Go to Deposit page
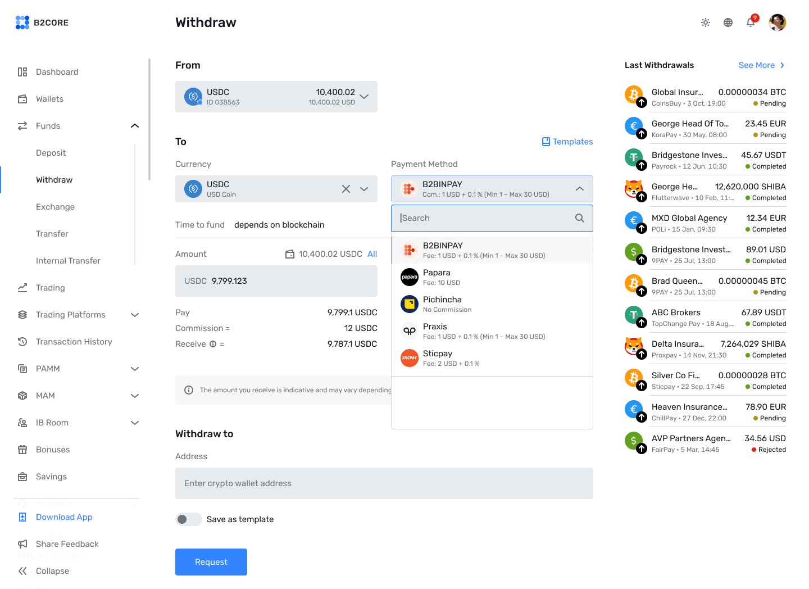The width and height of the screenshot is (809, 589). (x=51, y=153)
